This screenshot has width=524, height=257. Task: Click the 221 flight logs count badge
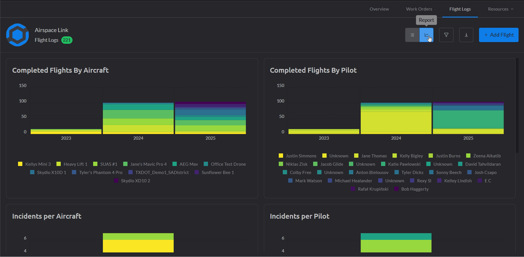[x=67, y=40]
